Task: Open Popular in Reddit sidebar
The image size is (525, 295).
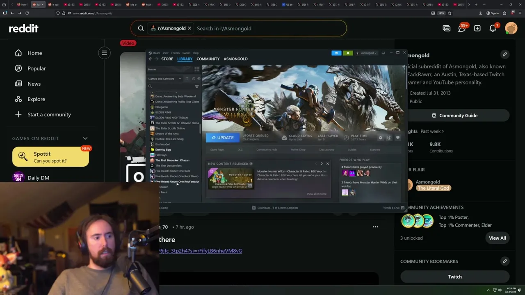Action: [x=30, y=68]
